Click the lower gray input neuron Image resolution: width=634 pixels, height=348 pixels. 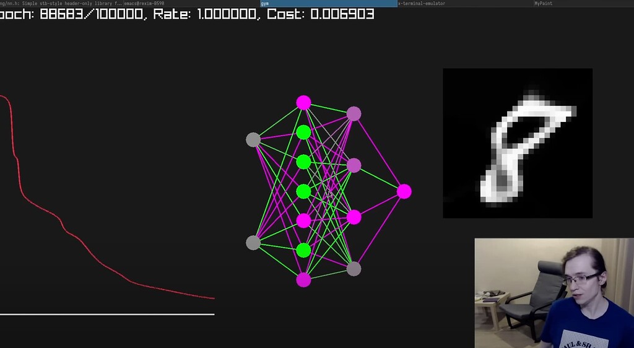(x=253, y=243)
